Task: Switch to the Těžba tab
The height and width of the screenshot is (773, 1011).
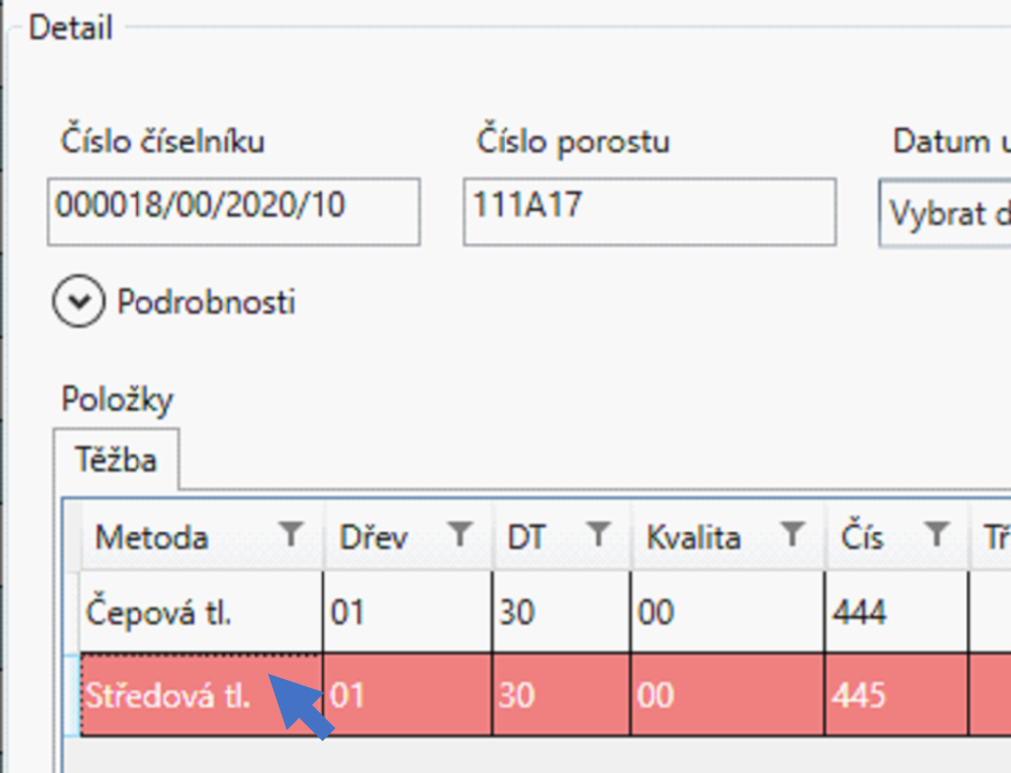Action: pos(116,460)
